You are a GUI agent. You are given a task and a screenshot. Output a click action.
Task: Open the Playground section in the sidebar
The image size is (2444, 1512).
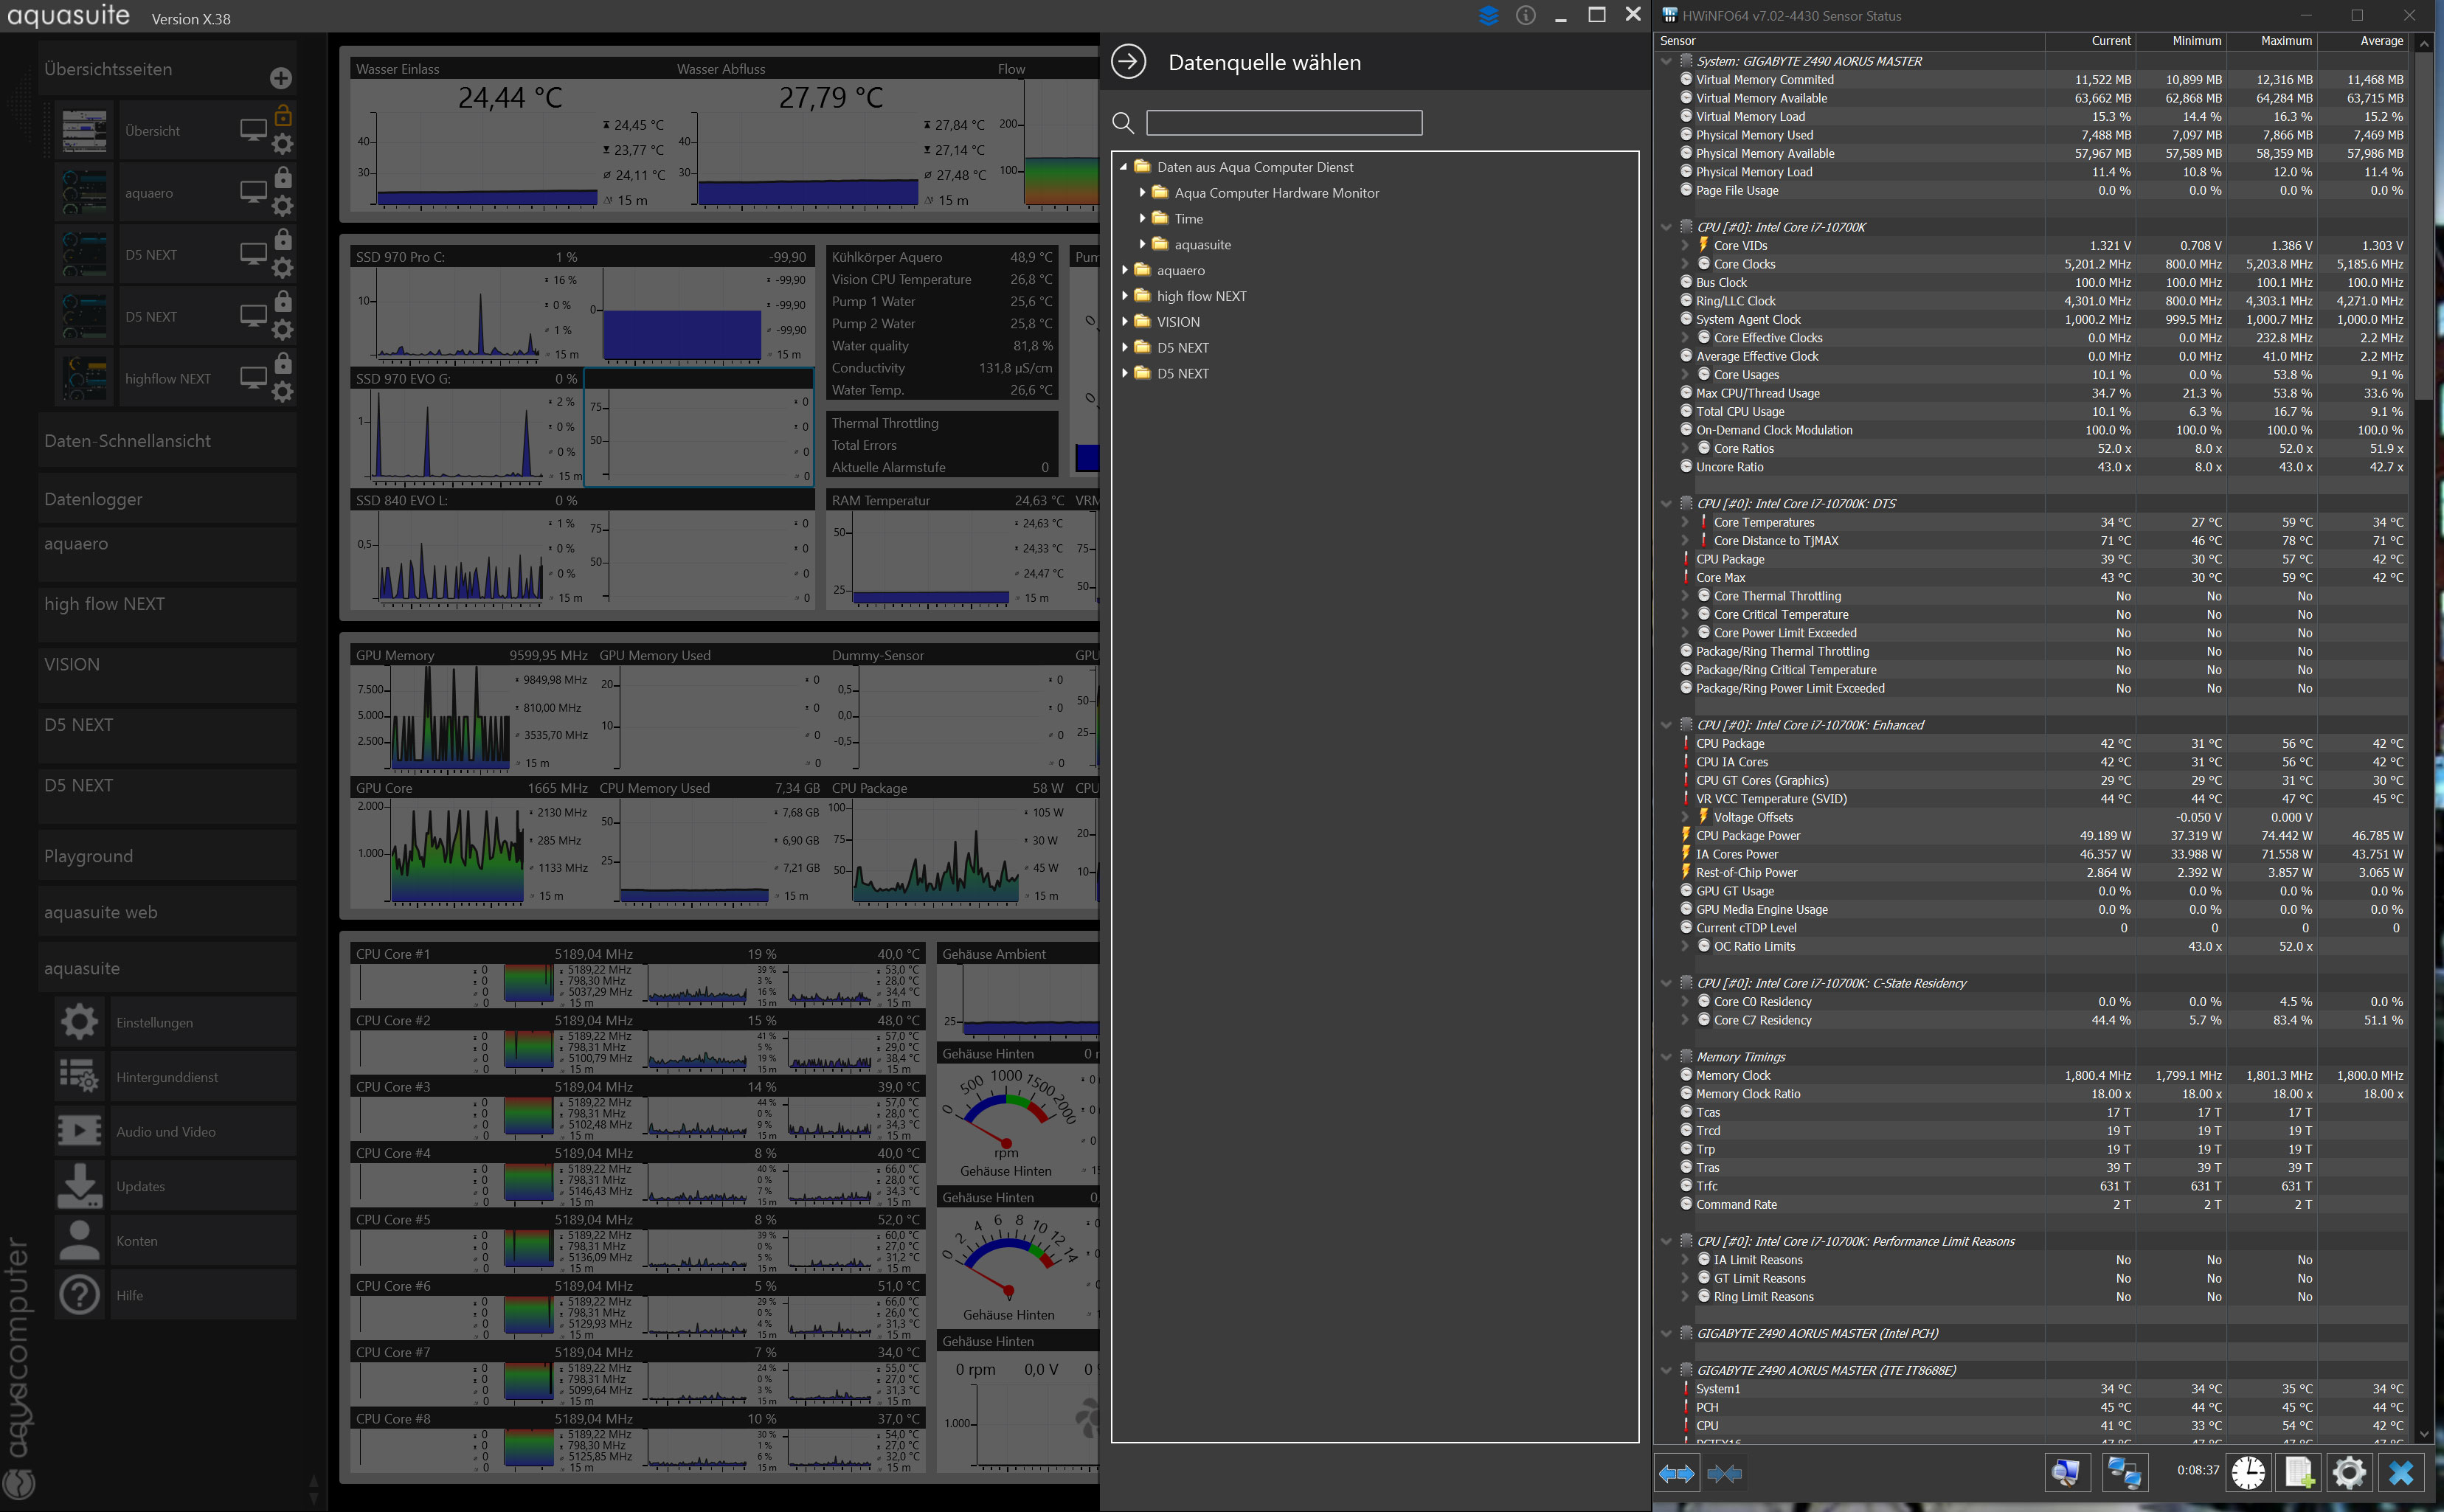click(x=88, y=856)
